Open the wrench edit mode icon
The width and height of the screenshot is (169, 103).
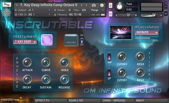7,5
